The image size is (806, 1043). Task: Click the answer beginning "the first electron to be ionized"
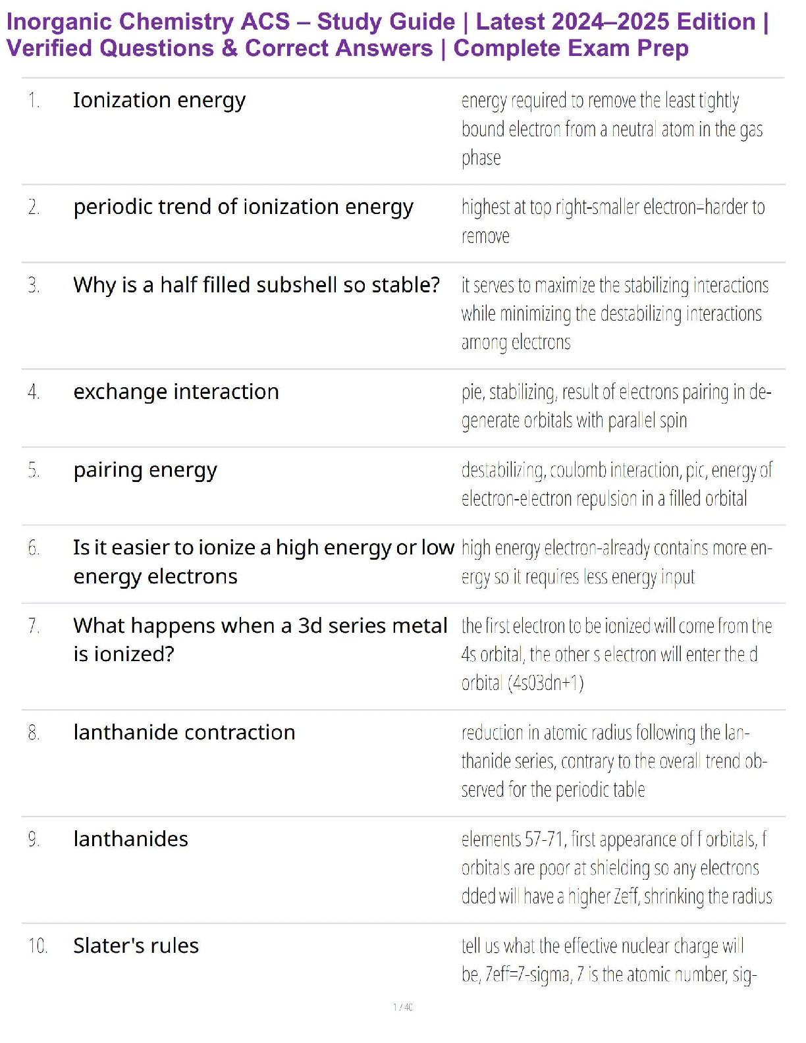[x=616, y=654]
